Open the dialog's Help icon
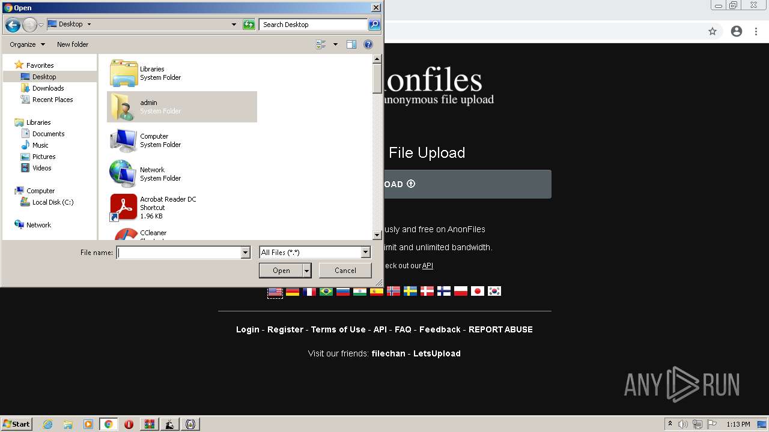This screenshot has height=432, width=769. 368,44
